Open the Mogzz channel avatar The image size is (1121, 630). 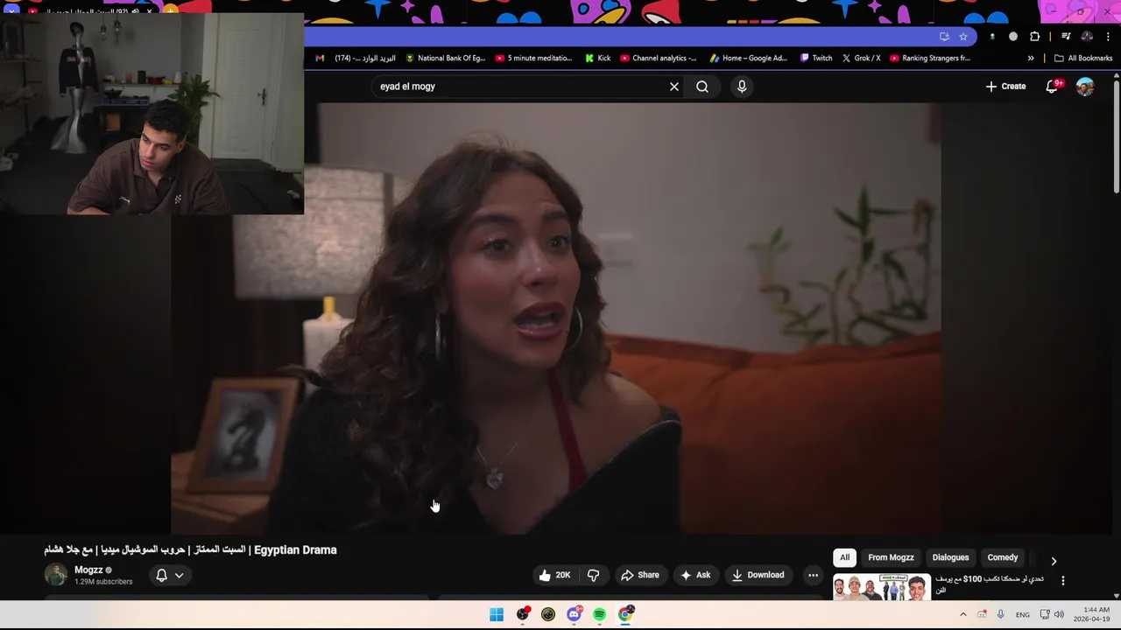point(56,575)
